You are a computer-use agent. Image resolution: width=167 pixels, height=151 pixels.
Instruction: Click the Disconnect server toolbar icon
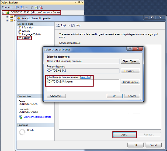click(x=22, y=7)
